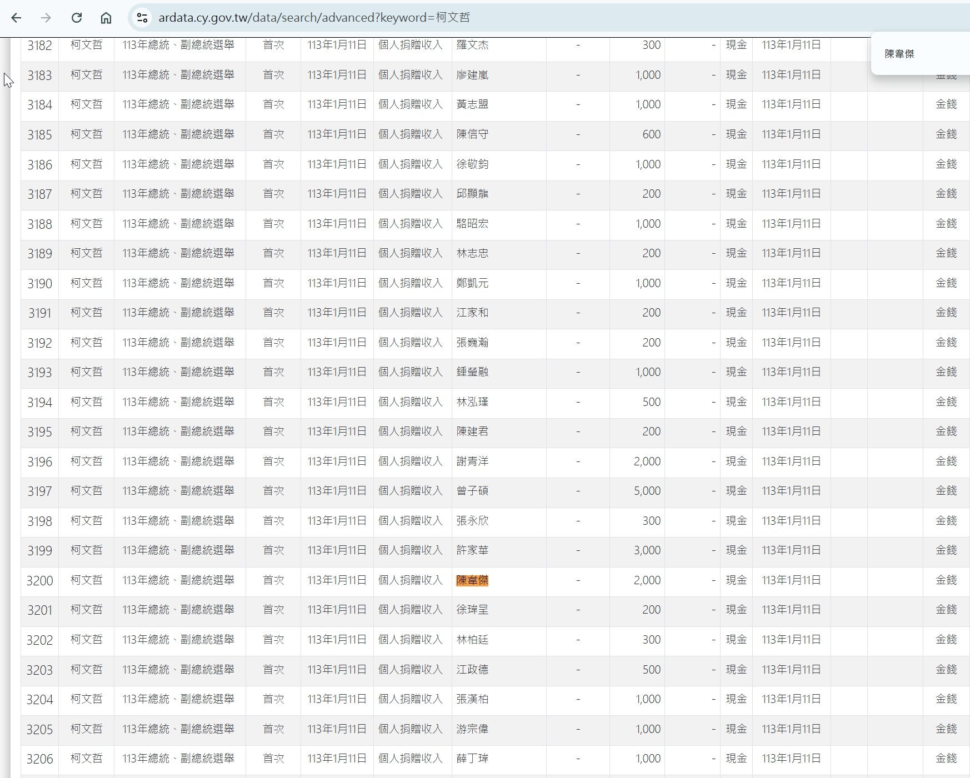Click 柯文哲 in row 3190
970x778 pixels.
click(87, 283)
